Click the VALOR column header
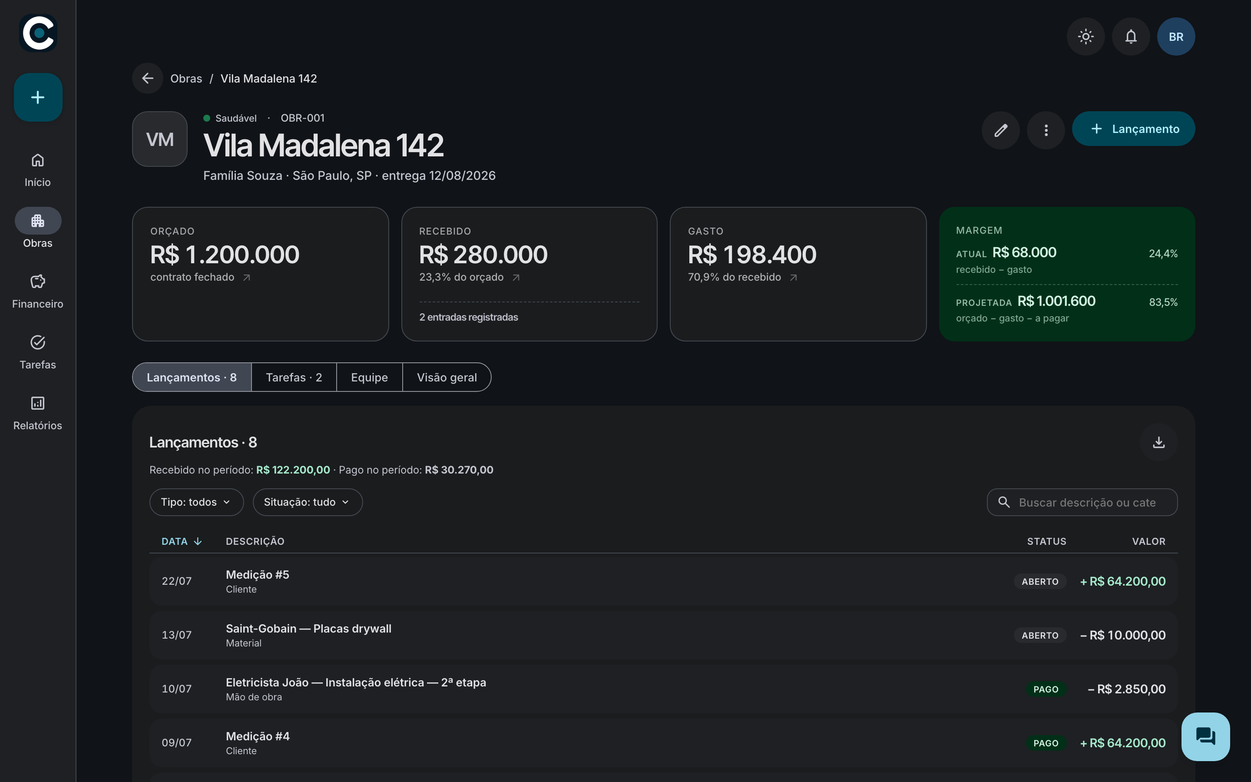This screenshot has height=782, width=1251. coord(1148,541)
